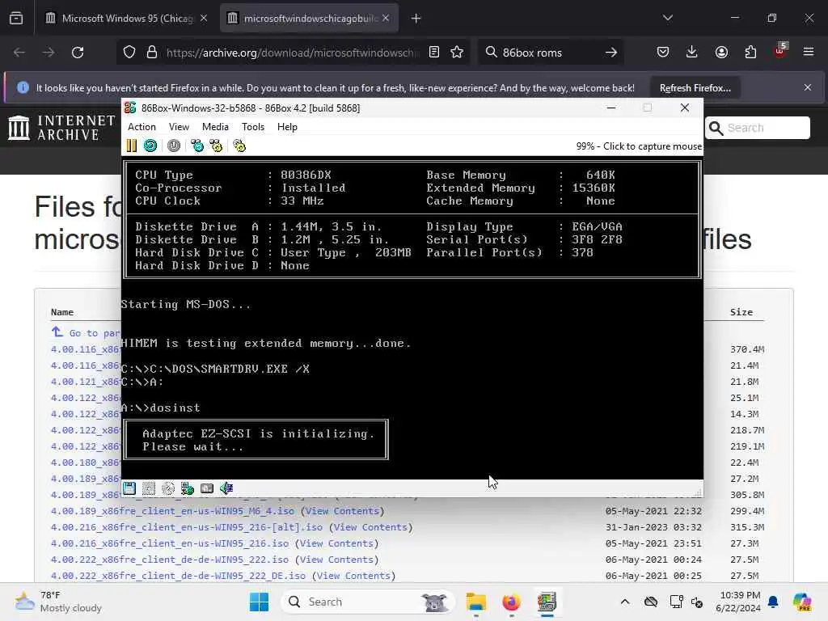The height and width of the screenshot is (621, 828).
Task: Click the Internet Archive Search box
Action: pyautogui.click(x=757, y=128)
